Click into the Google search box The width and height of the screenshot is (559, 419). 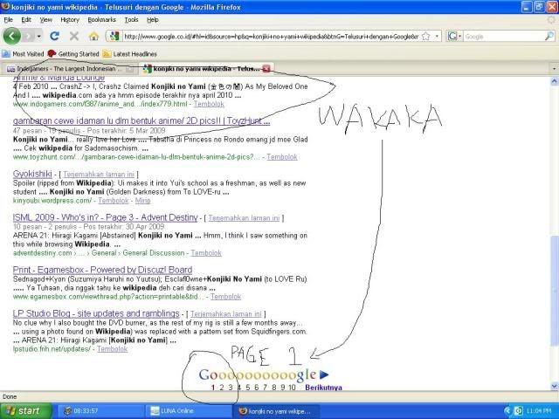pyautogui.click(x=500, y=37)
